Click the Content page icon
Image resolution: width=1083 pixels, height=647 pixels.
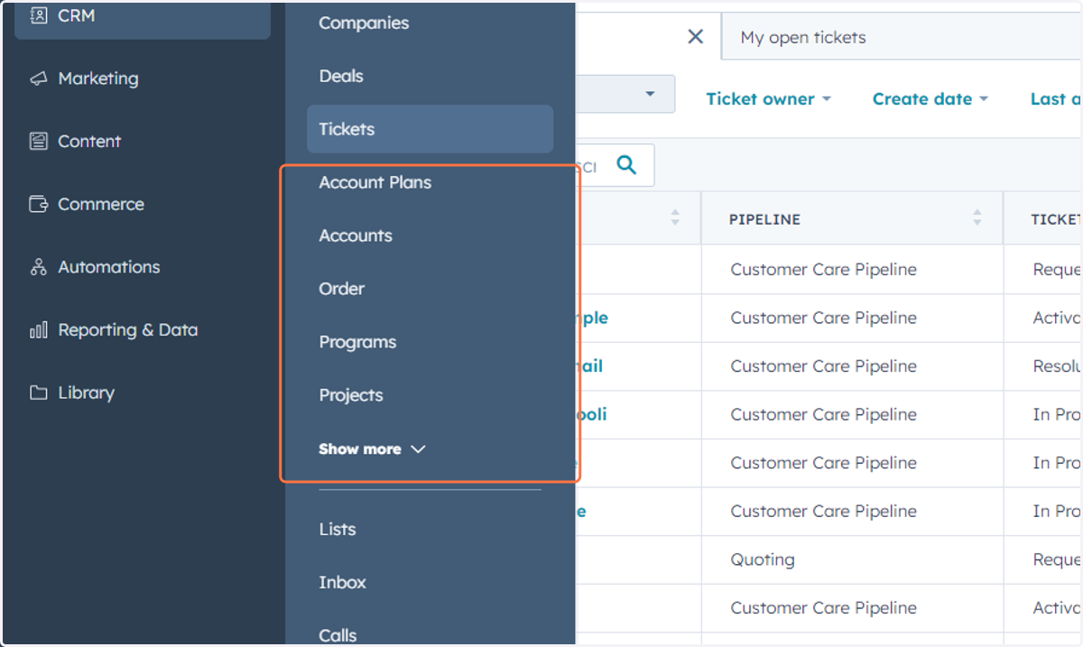pyautogui.click(x=38, y=142)
